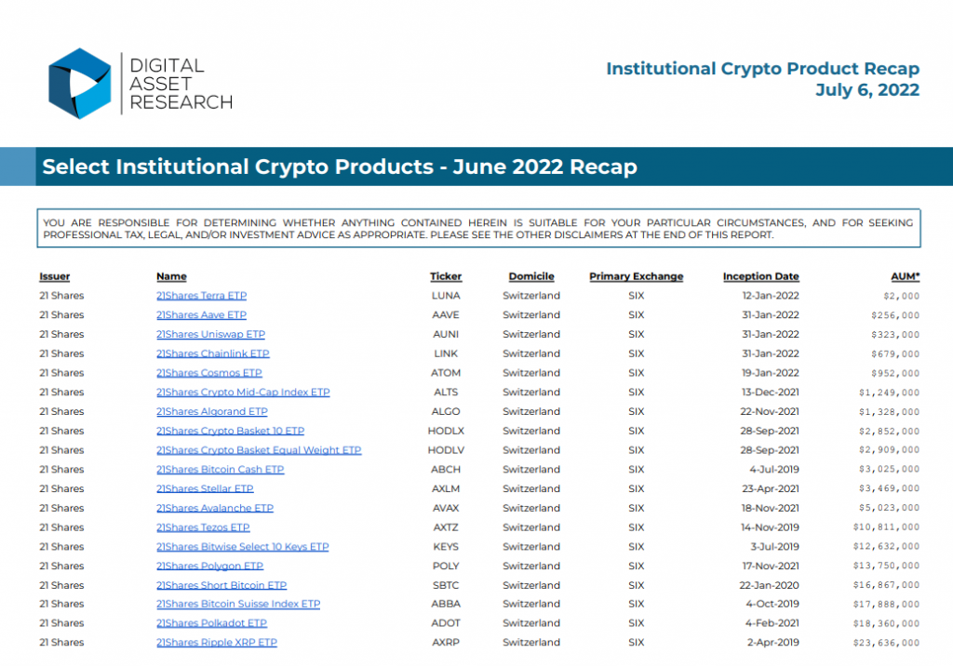The width and height of the screenshot is (953, 666).
Task: Click the $256,000 AUM value
Action: 895,316
